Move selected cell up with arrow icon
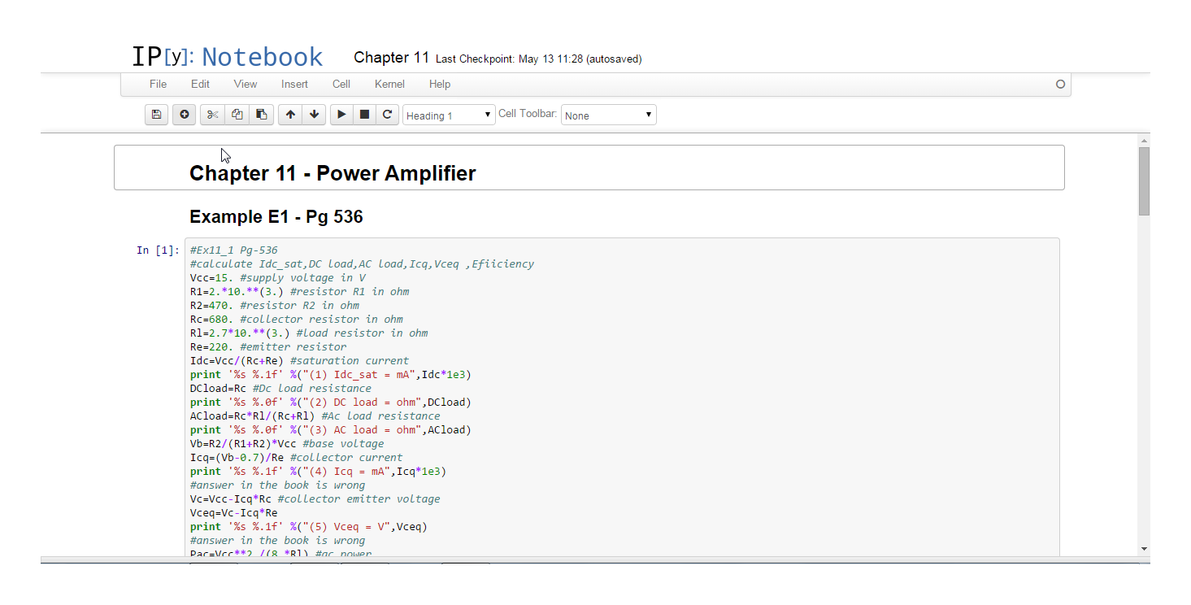The image size is (1191, 605). (x=290, y=115)
